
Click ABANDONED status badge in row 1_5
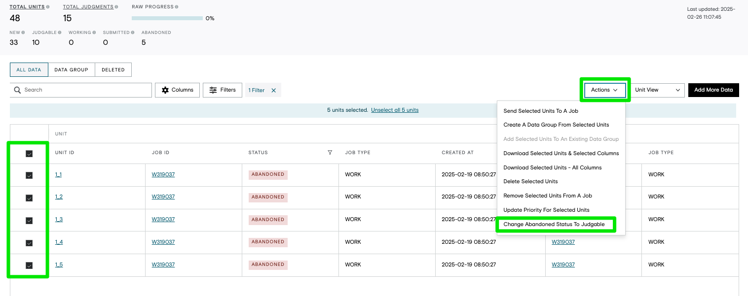tap(268, 264)
